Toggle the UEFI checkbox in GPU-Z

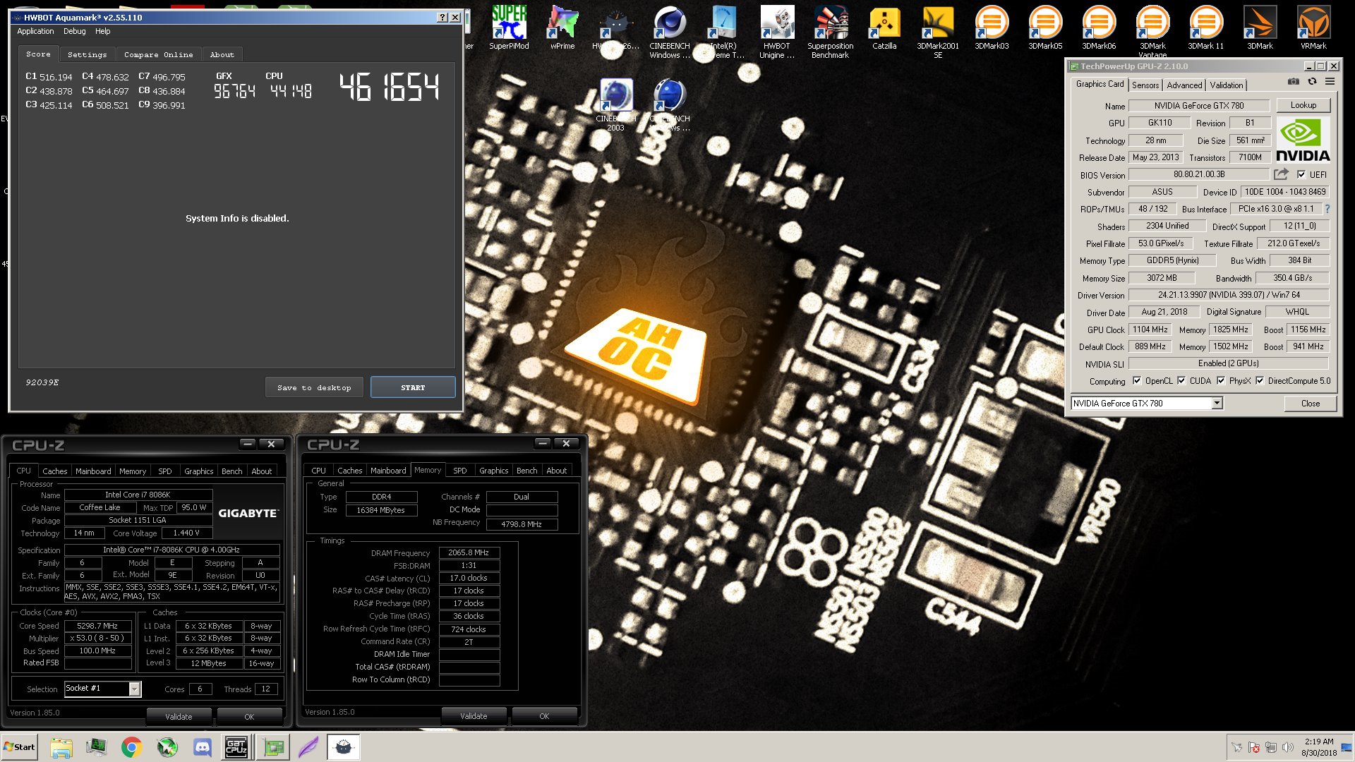1301,175
